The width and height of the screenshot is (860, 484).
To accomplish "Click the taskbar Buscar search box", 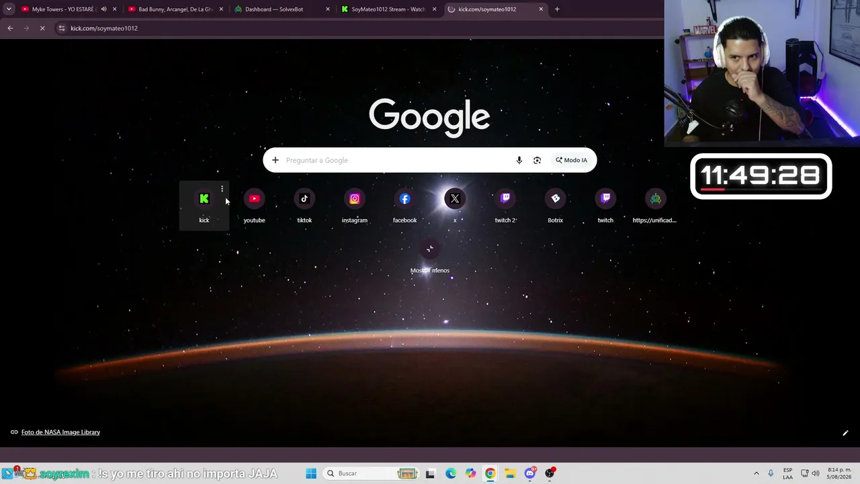I will pyautogui.click(x=372, y=473).
